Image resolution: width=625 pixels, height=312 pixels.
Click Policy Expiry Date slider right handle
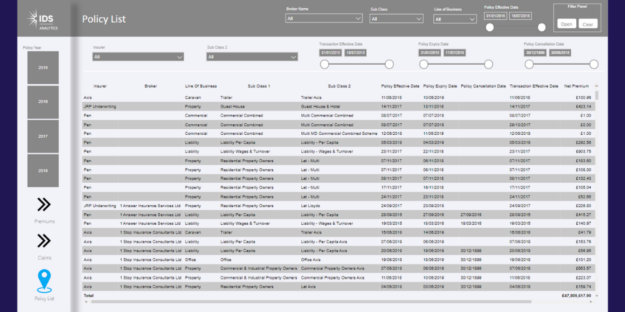488,64
